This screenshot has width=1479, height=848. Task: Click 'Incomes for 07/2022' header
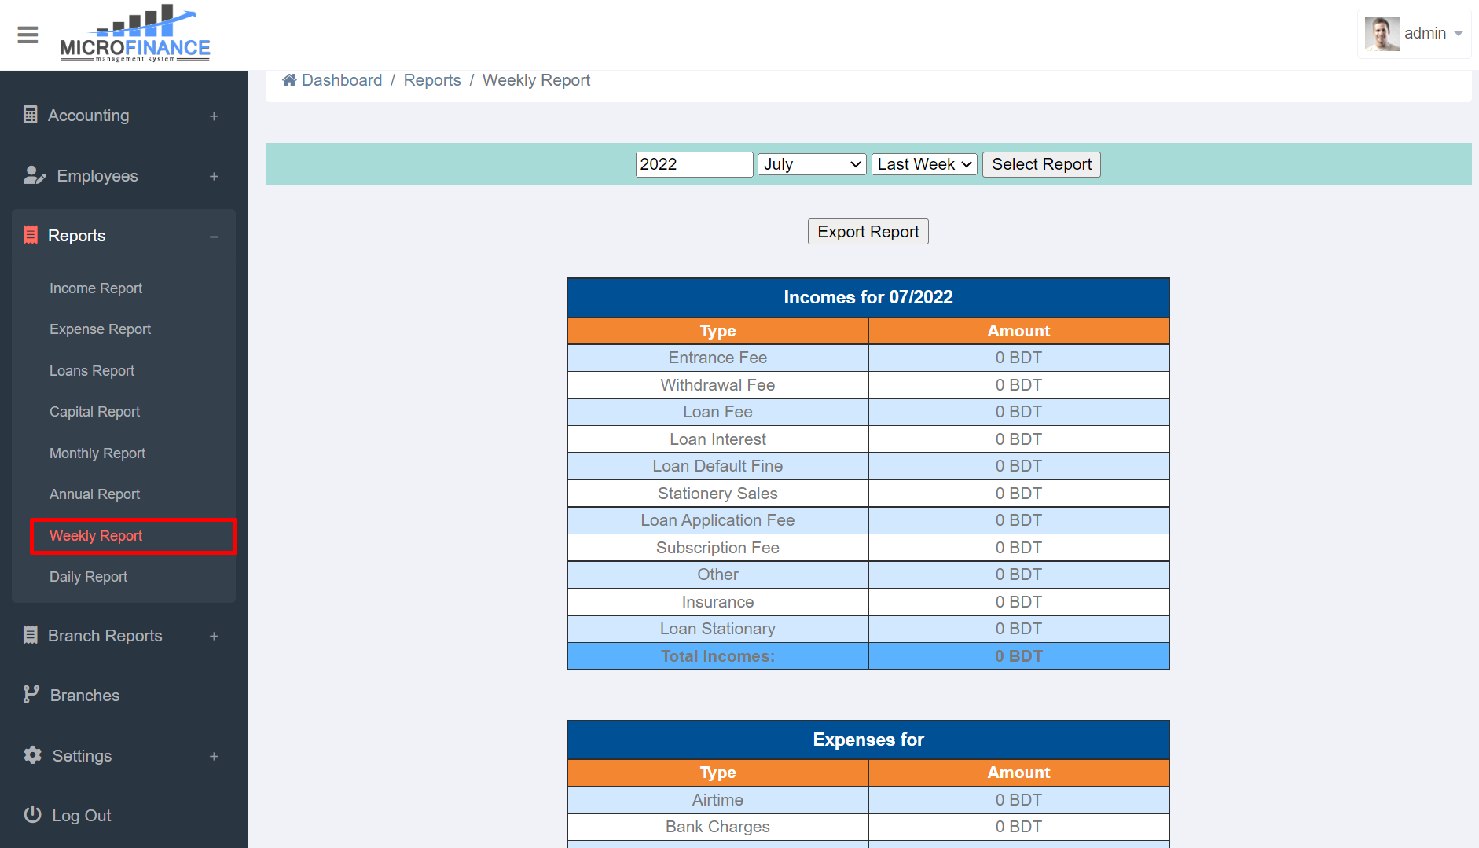point(868,297)
